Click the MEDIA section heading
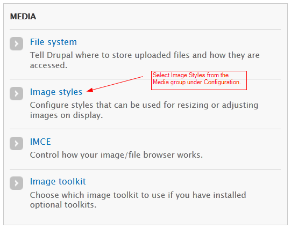This screenshot has width=291, height=229. click(x=23, y=17)
